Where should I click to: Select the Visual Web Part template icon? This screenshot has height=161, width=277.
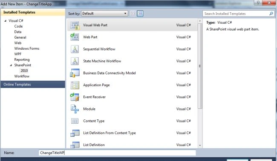pyautogui.click(x=75, y=25)
